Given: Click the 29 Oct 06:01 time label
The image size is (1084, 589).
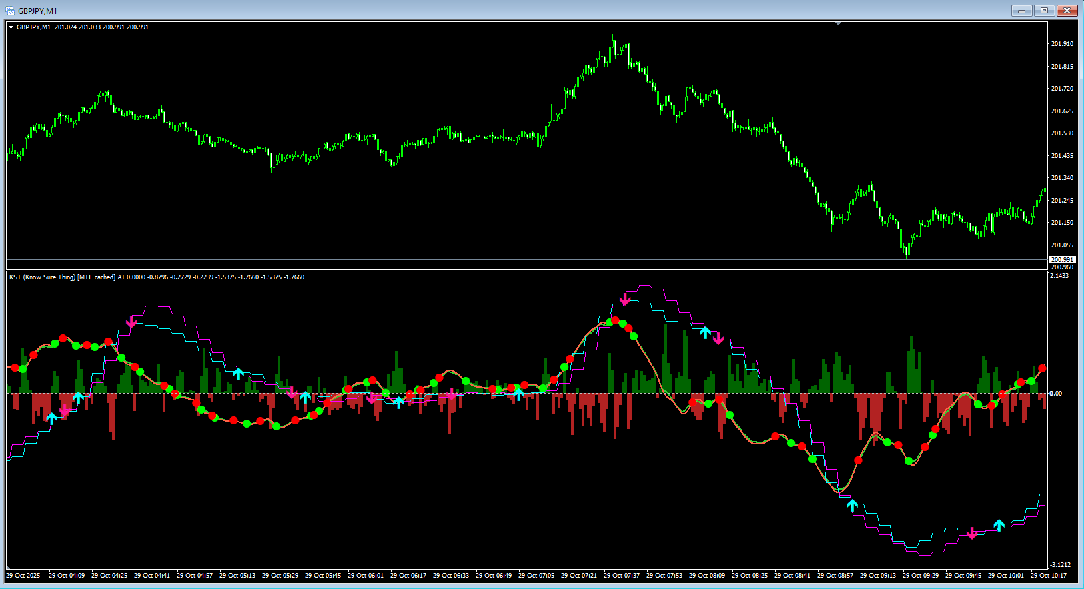Looking at the screenshot, I should pyautogui.click(x=366, y=576).
